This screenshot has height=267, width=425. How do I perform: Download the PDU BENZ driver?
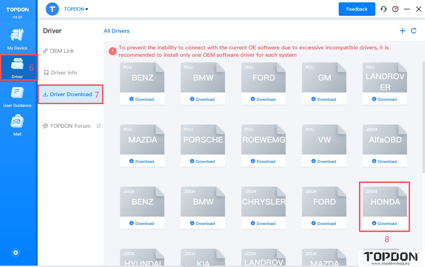[x=142, y=99]
